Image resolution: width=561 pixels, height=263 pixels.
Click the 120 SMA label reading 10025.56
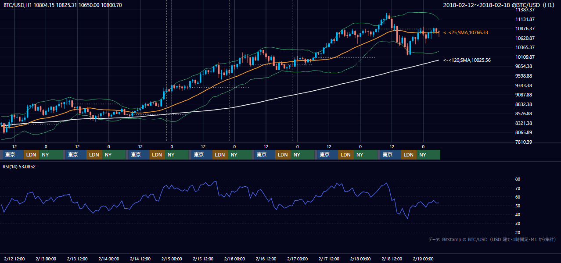coord(467,60)
